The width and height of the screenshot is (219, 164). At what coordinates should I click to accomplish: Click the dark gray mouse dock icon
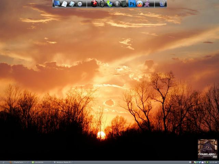[102, 4]
